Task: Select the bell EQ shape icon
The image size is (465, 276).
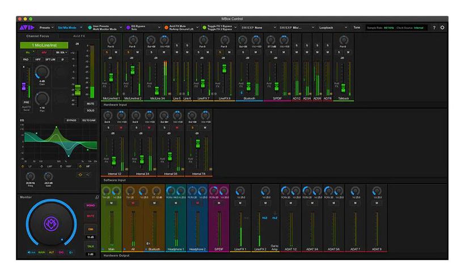Action: 80,175
